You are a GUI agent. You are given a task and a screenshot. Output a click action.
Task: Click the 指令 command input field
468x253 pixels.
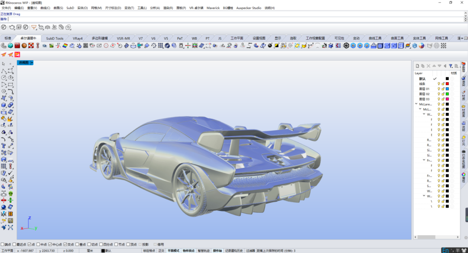(236, 19)
